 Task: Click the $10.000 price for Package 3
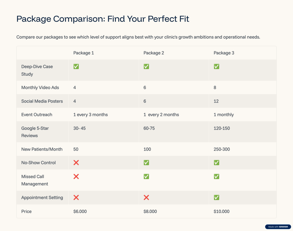point(221,211)
